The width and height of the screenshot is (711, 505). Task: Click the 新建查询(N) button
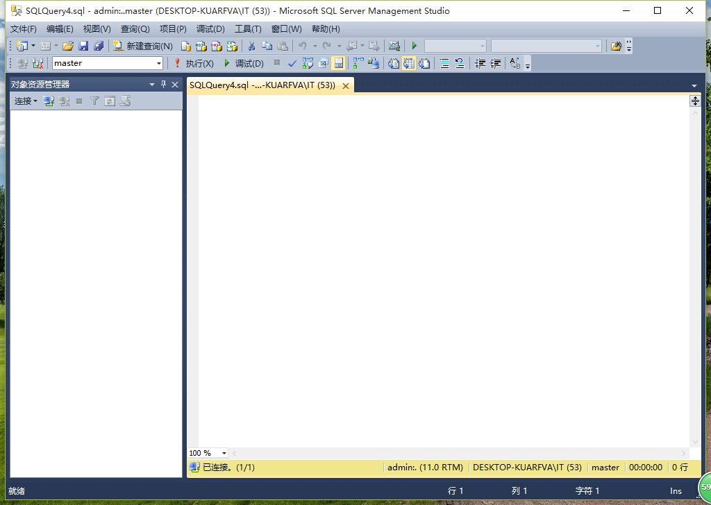[143, 46]
